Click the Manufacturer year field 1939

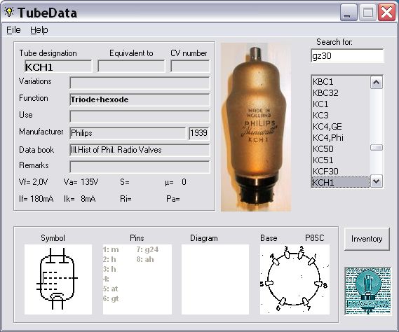coord(199,133)
